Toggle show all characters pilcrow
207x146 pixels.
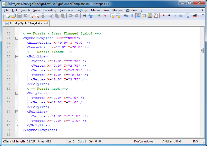(132, 16)
